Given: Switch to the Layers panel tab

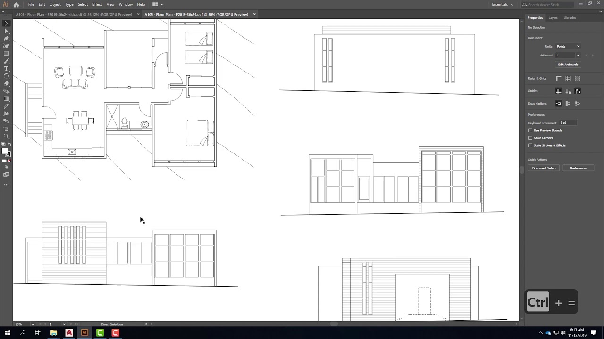Looking at the screenshot, I should pos(553,17).
